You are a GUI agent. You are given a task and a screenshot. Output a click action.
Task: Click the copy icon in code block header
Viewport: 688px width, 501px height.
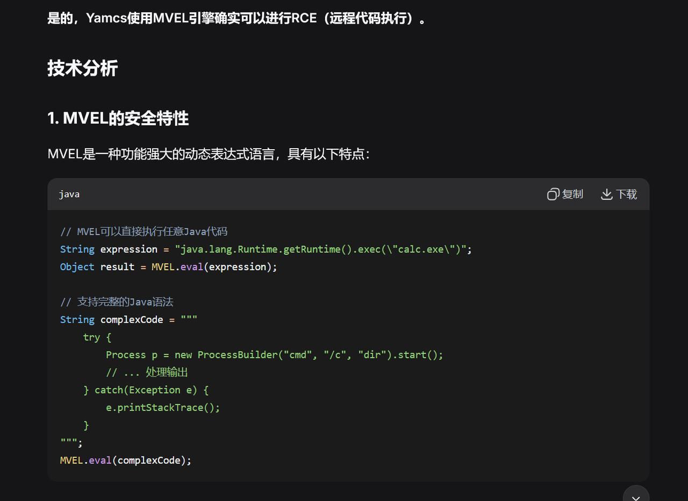click(x=553, y=194)
